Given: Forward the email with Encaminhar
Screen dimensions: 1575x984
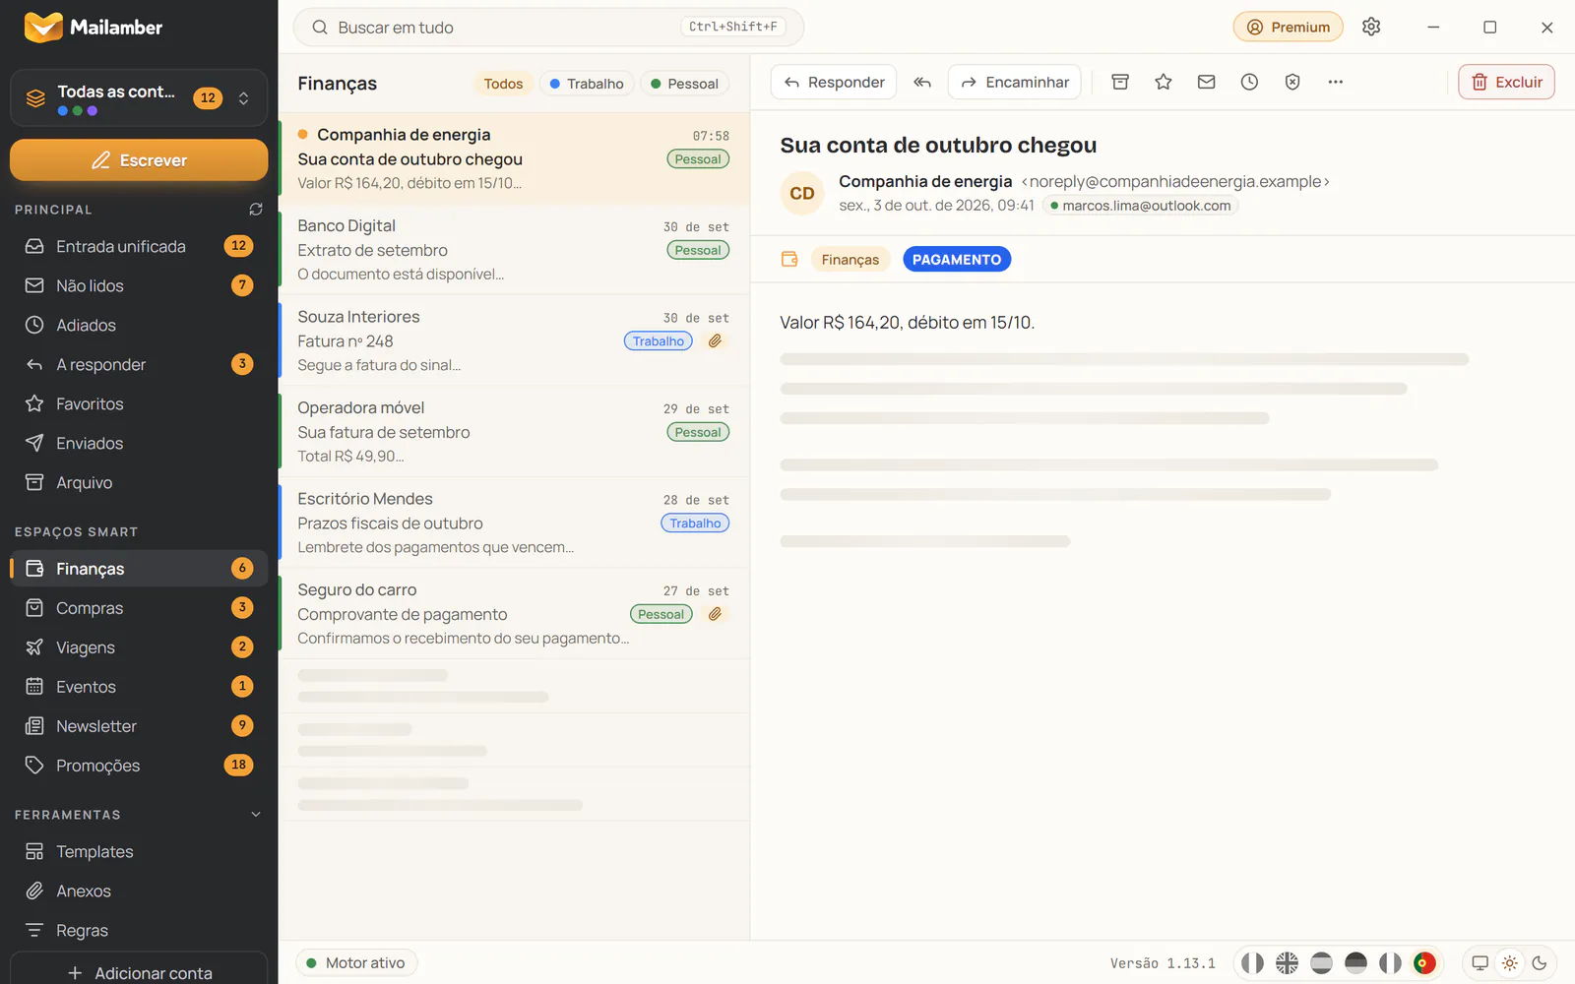Looking at the screenshot, I should pyautogui.click(x=1015, y=83).
